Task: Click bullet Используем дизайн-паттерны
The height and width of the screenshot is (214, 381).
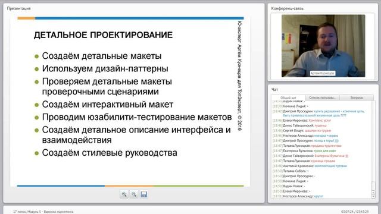Action: pos(105,68)
